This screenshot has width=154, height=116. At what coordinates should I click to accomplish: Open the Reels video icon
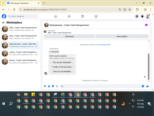click(83, 16)
